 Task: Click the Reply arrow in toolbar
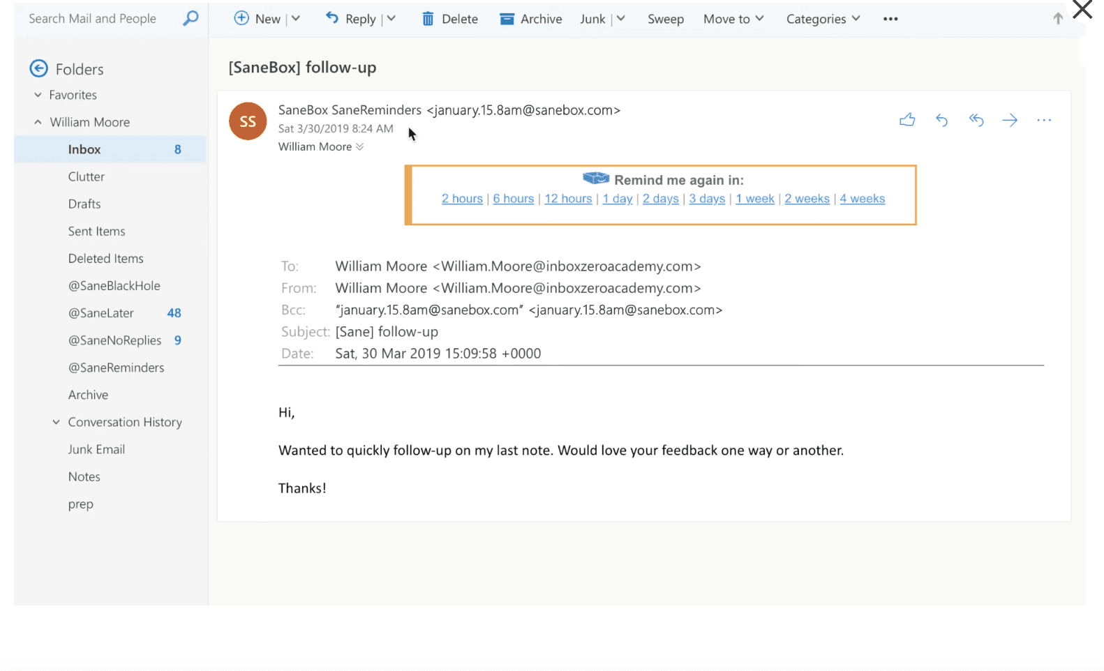pyautogui.click(x=332, y=17)
